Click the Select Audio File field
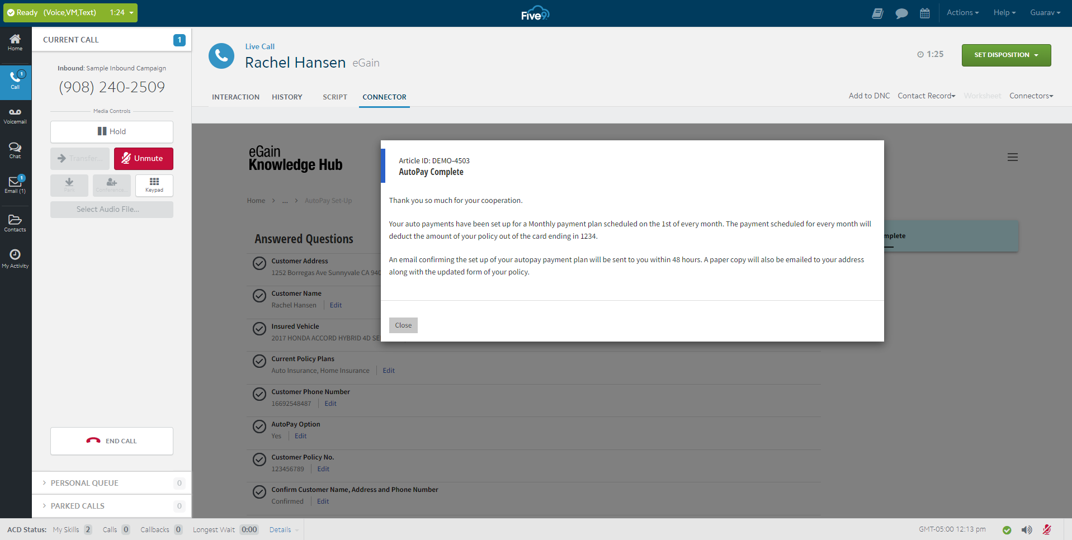Viewport: 1072px width, 540px height. 111,209
